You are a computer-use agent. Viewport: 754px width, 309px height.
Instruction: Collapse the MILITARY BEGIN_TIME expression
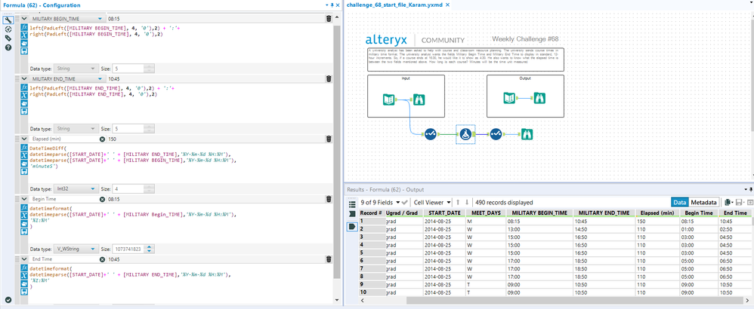point(24,19)
